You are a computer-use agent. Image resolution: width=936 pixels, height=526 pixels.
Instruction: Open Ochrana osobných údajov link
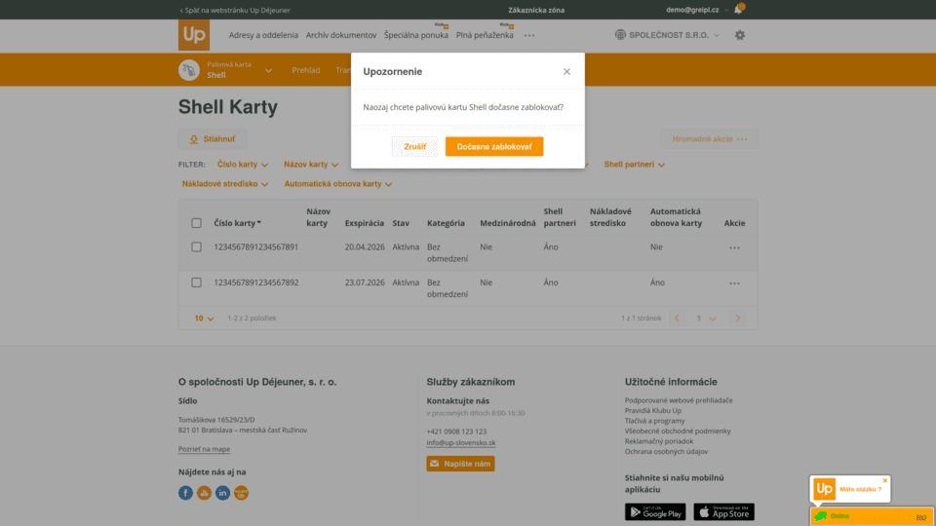point(666,451)
